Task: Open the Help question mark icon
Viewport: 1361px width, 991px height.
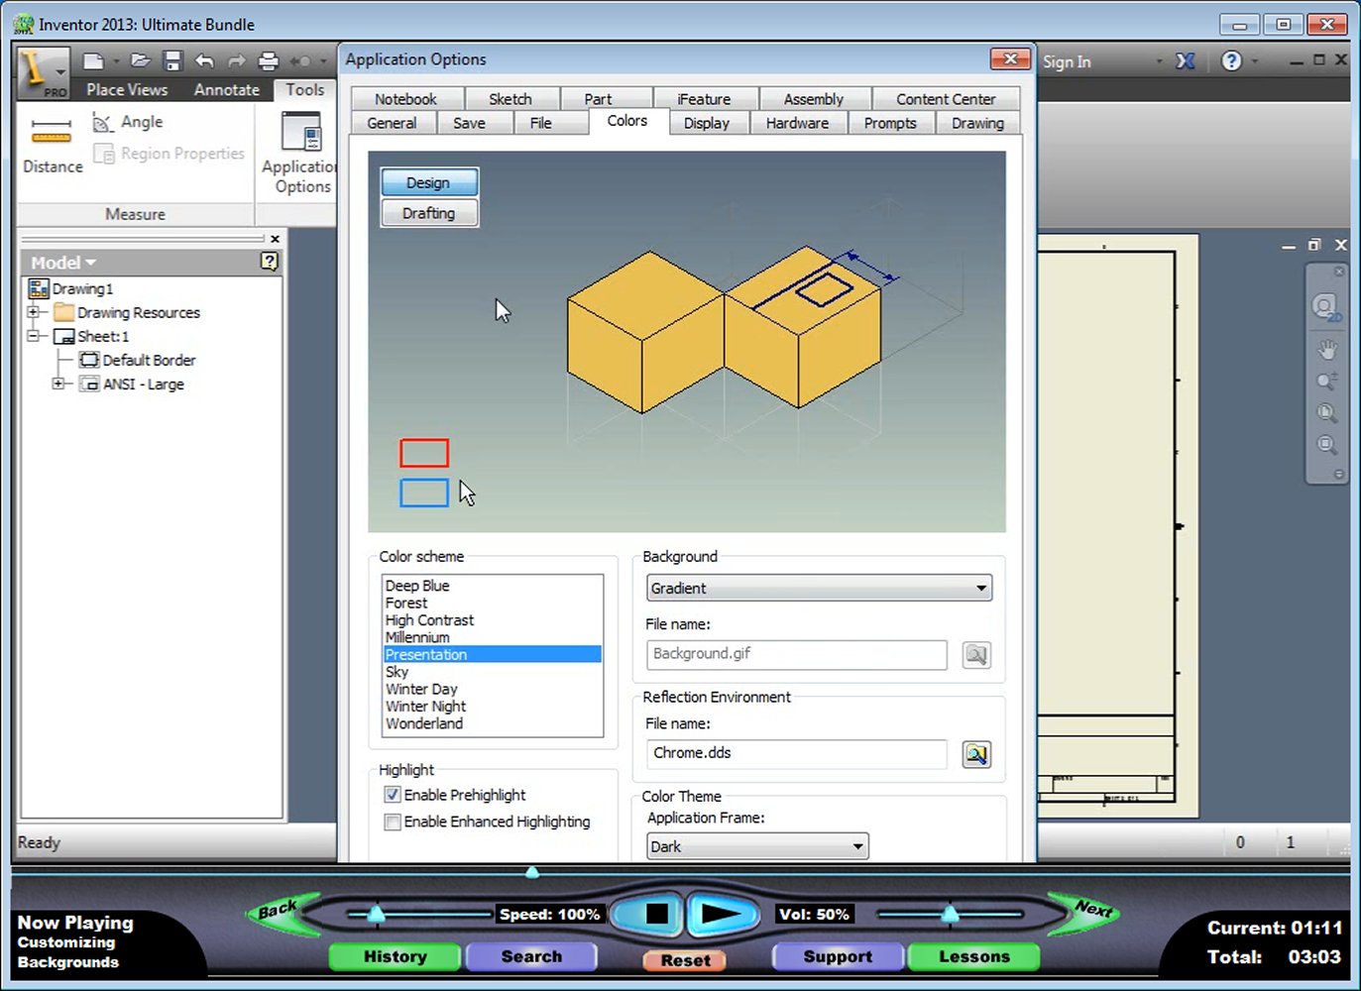Action: point(1231,61)
